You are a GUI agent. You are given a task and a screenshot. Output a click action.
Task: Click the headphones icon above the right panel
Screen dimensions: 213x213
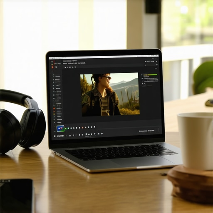[156, 69]
